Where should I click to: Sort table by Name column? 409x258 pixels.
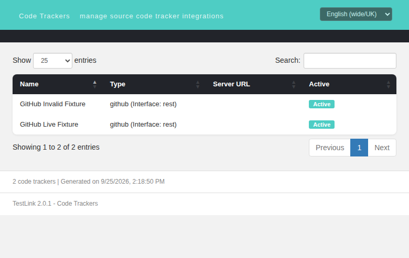point(58,84)
